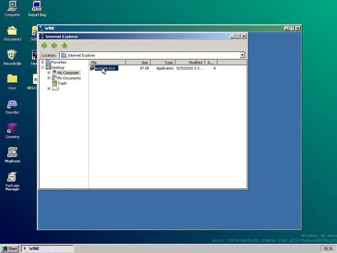Minimize the Internet Explorer window

click(x=232, y=36)
